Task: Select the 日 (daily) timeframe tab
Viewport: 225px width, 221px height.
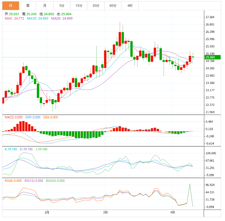Action: click(x=11, y=6)
